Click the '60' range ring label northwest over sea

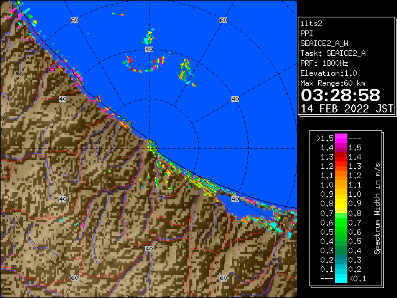pyautogui.click(x=74, y=20)
